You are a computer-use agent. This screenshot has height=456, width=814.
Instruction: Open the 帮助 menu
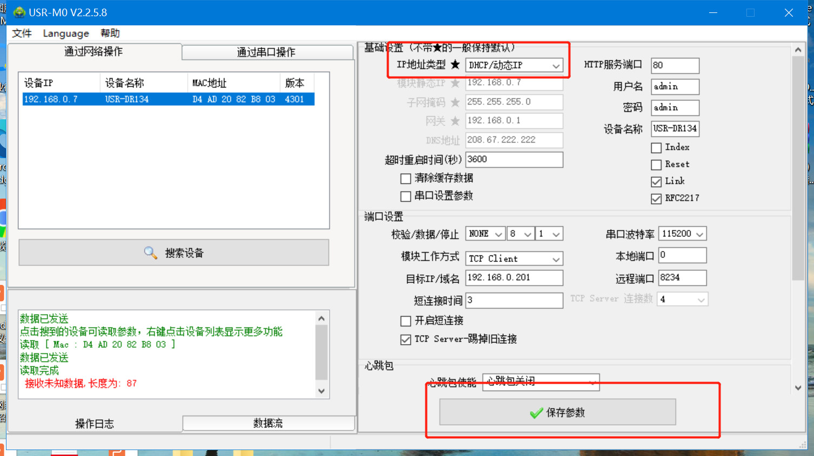tap(110, 33)
